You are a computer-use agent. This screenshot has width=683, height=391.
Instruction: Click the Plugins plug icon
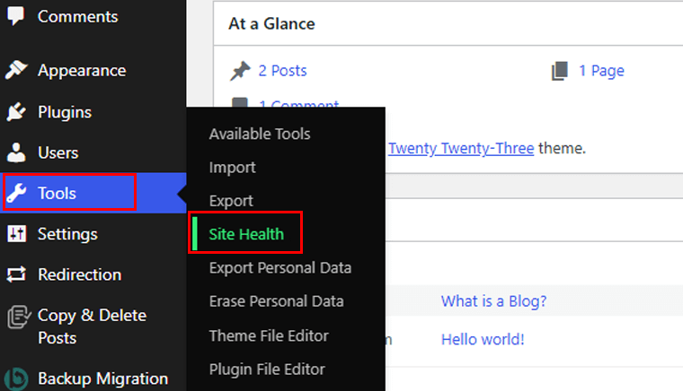pyautogui.click(x=16, y=112)
